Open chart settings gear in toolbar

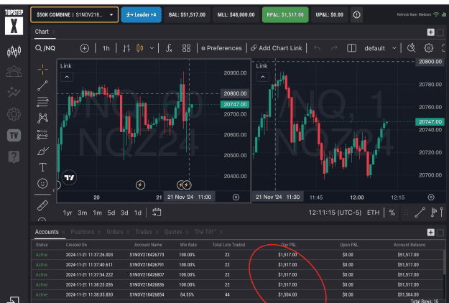[428, 48]
